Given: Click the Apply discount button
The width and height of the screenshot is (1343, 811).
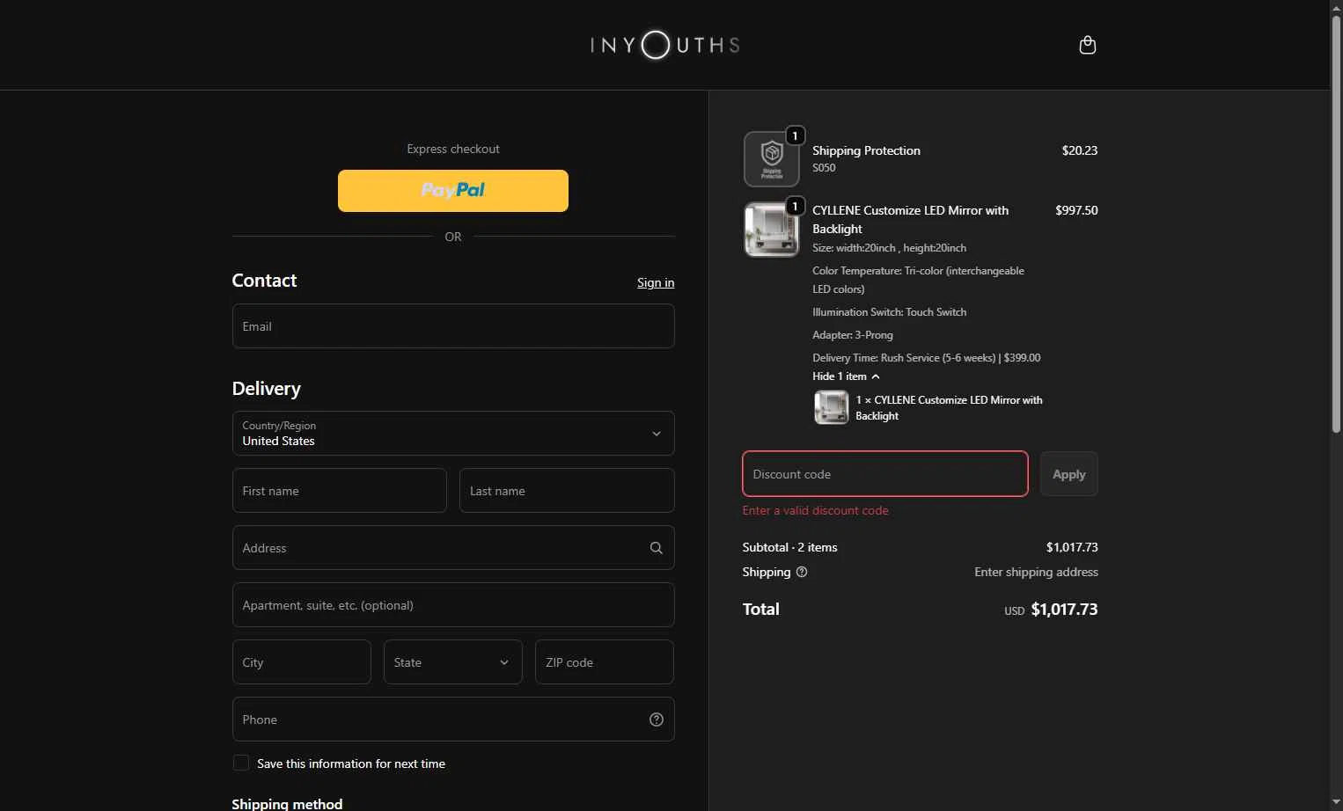Looking at the screenshot, I should (x=1068, y=474).
